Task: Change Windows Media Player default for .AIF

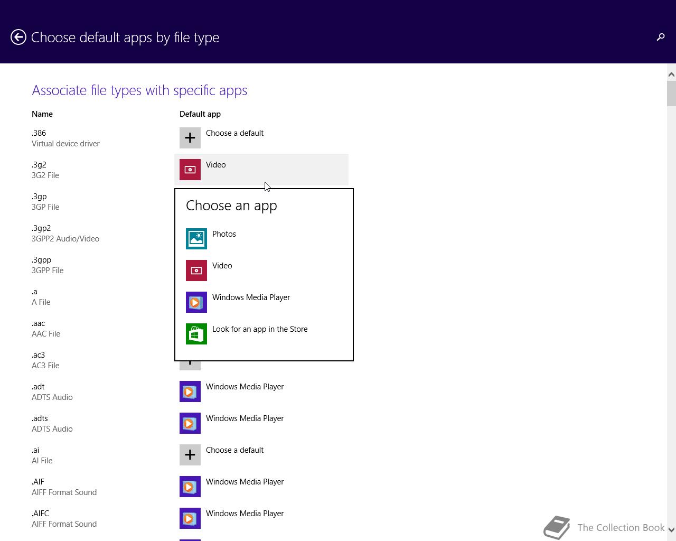Action: point(261,487)
